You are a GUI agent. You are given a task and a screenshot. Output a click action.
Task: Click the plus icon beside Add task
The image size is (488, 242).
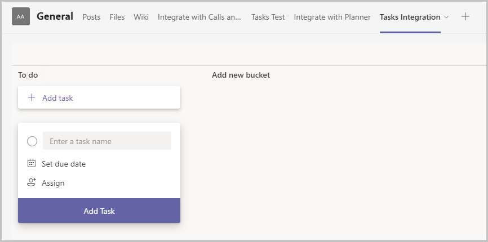click(32, 97)
